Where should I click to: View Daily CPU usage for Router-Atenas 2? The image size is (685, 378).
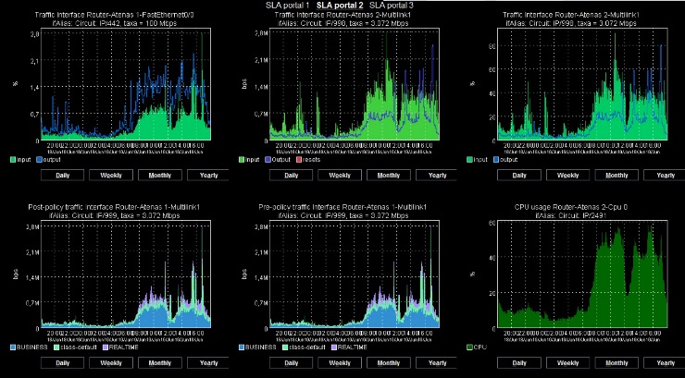[519, 362]
